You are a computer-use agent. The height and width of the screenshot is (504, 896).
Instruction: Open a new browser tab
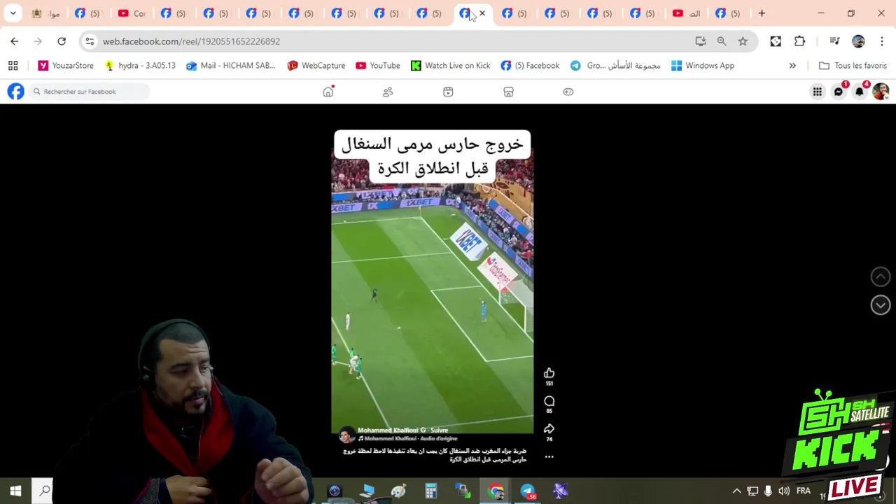click(x=762, y=13)
